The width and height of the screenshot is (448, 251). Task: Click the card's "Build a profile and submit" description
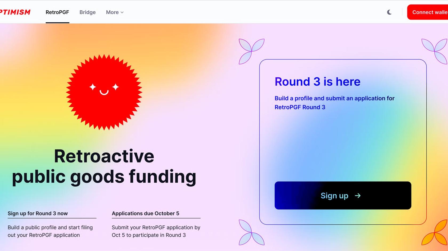pos(334,103)
